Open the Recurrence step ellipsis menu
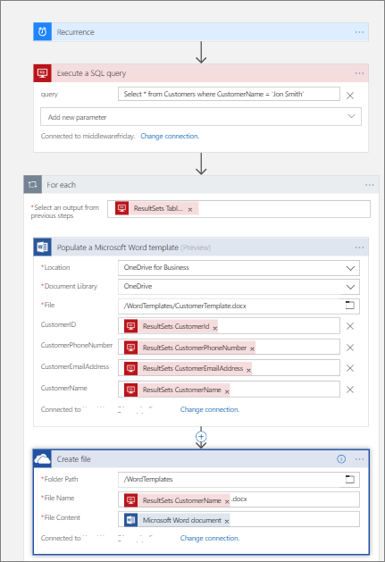385x562 pixels. (359, 32)
